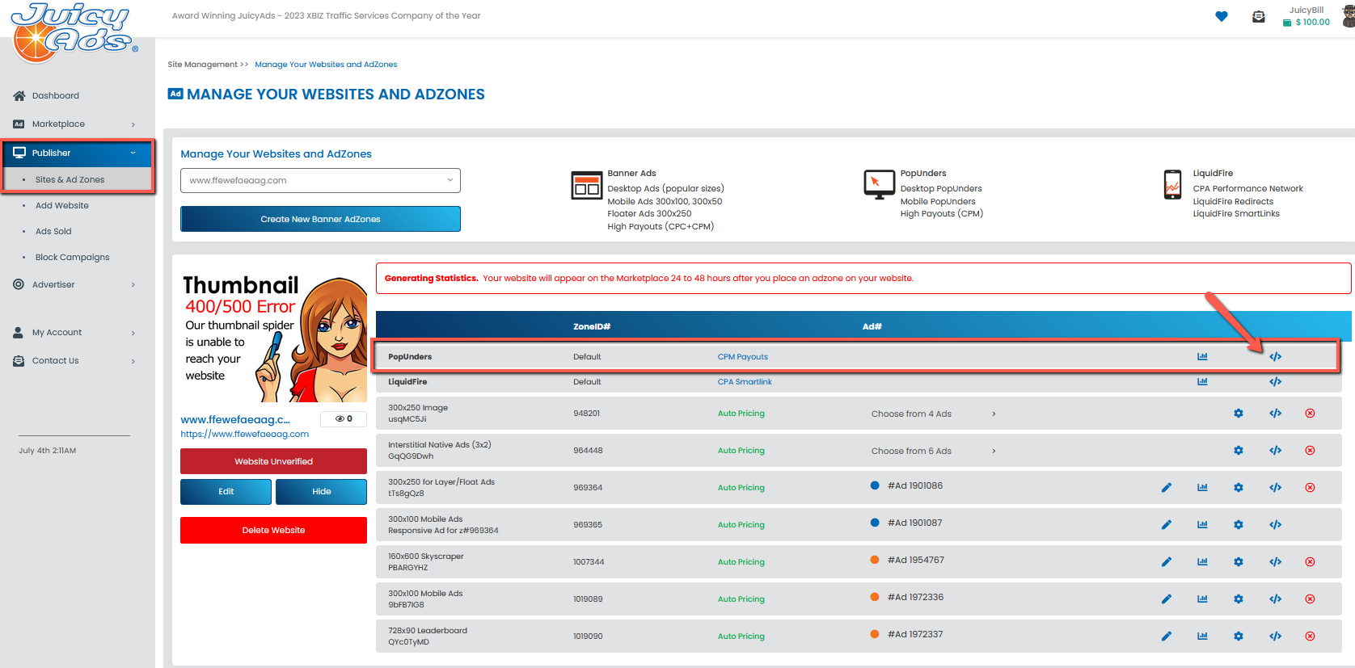View stats chart for zone 969364
The image size is (1355, 668).
(1202, 488)
